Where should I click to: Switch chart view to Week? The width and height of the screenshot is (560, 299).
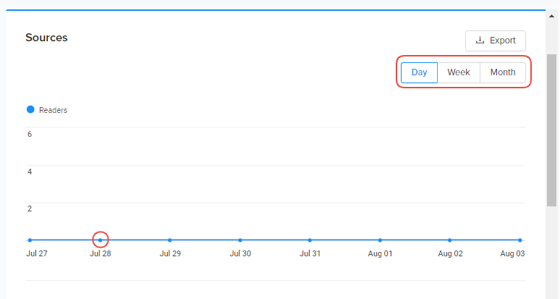(459, 72)
